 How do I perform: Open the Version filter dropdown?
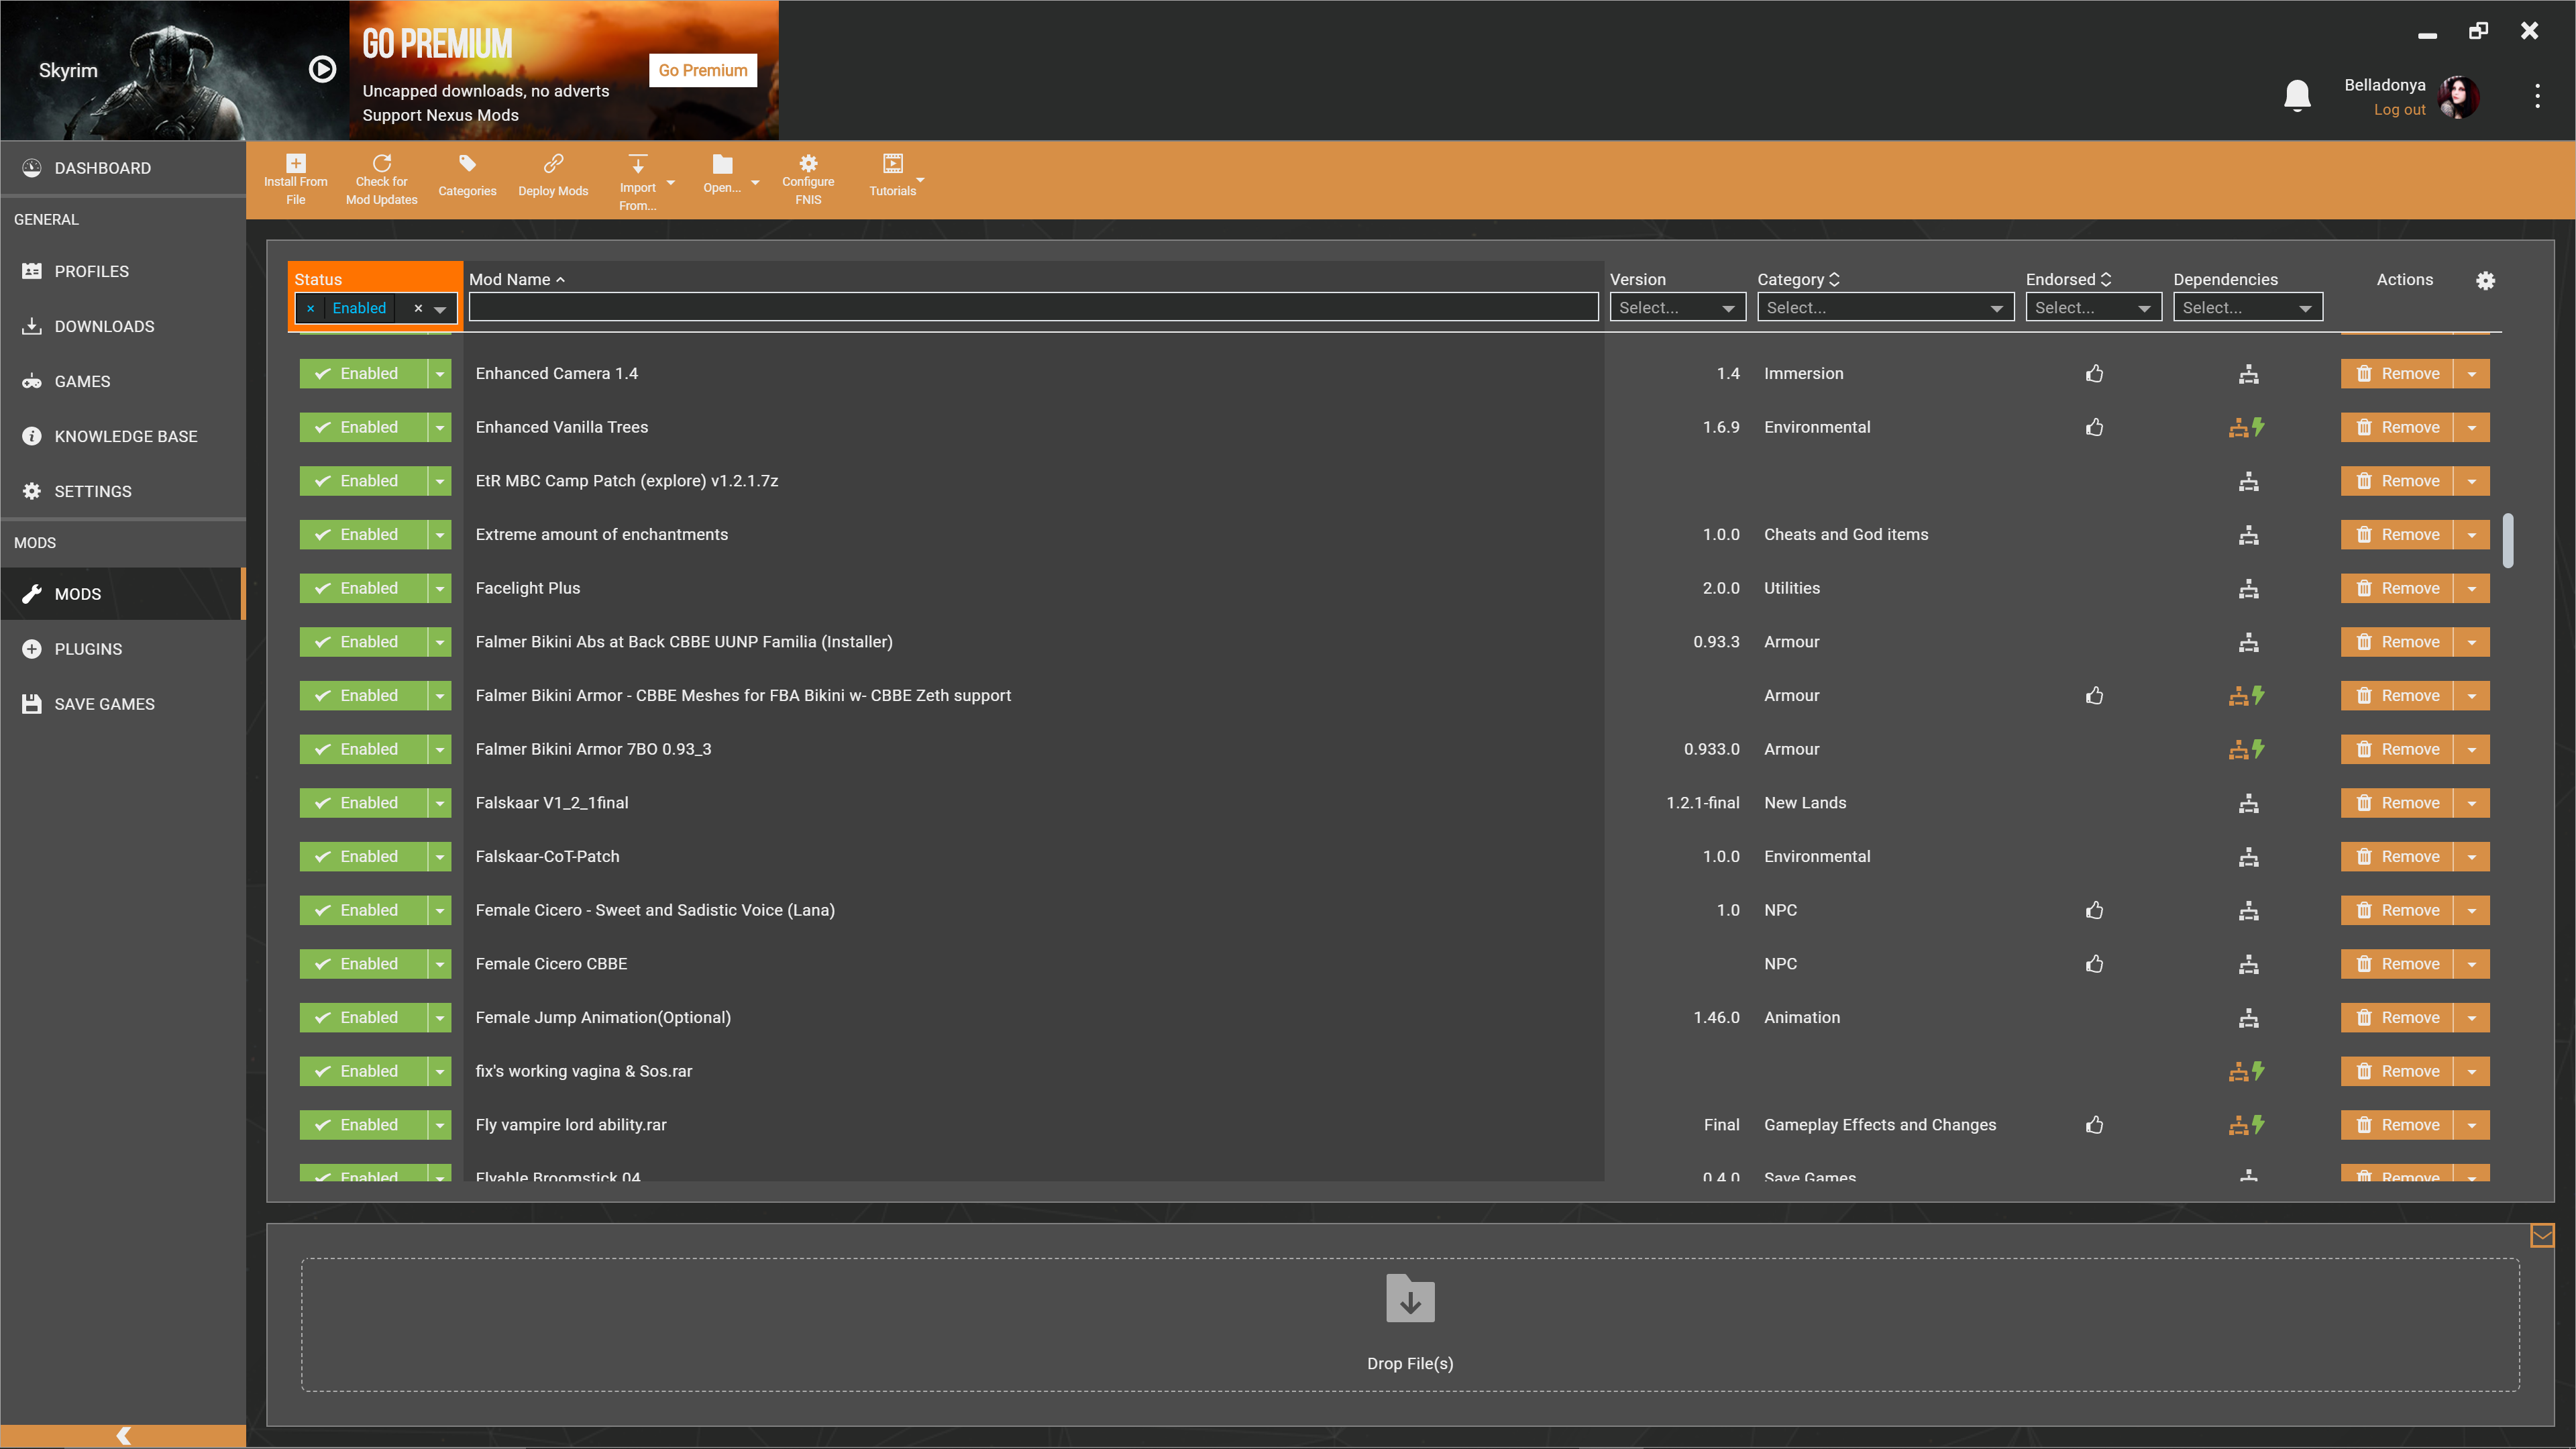pyautogui.click(x=1677, y=308)
